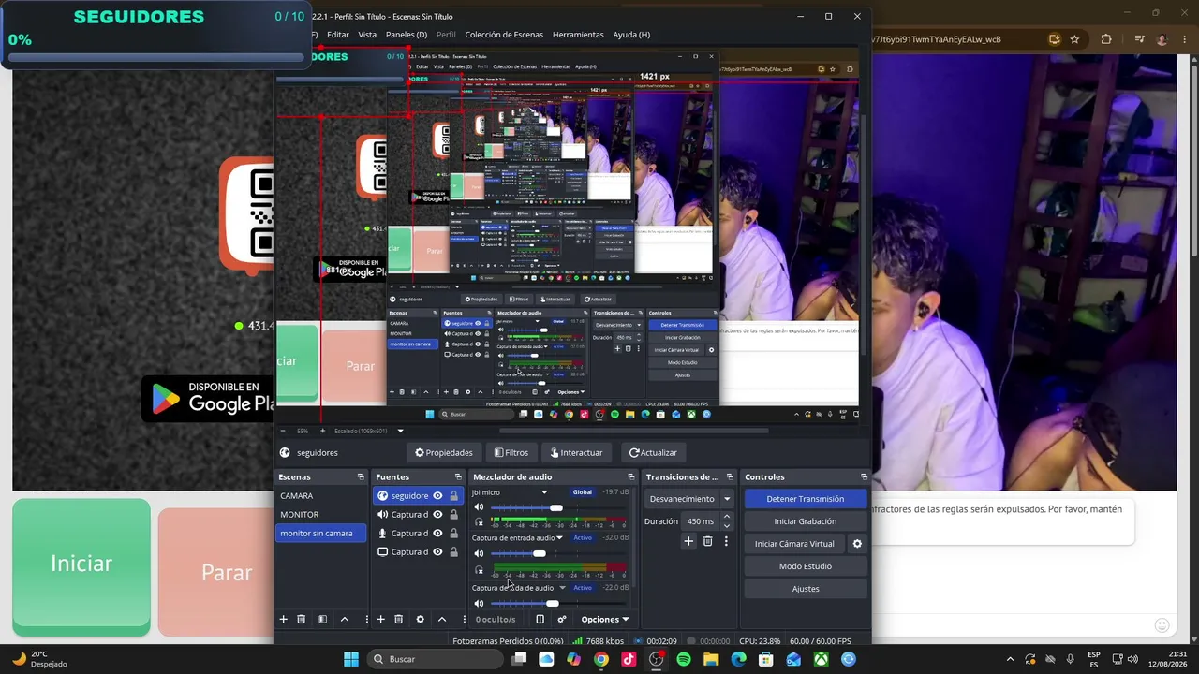Mute the Captura de entrada audio channel

[x=479, y=553]
